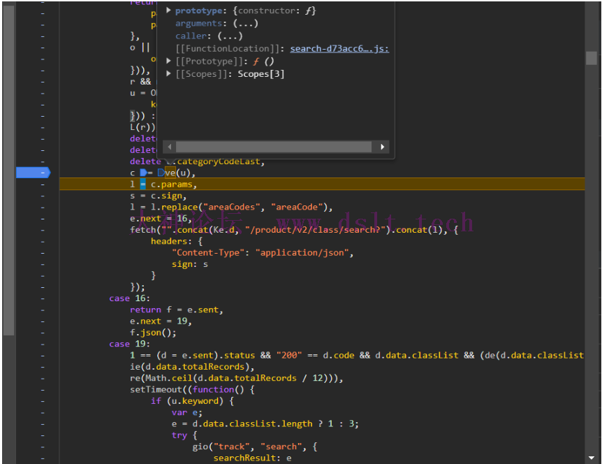Click inline breakpoint marker before '= ve(u)'

(144, 173)
